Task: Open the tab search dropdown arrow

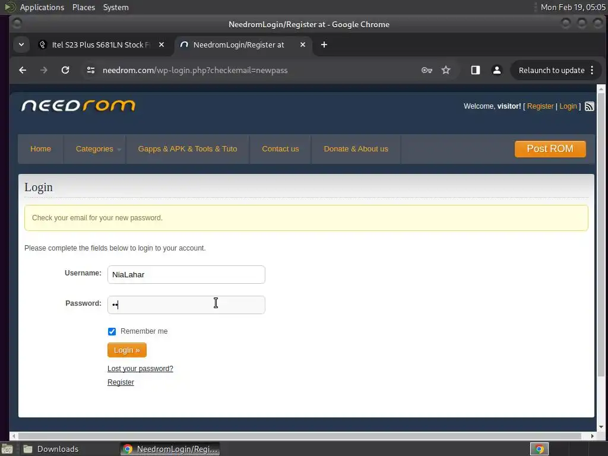Action: [x=21, y=45]
